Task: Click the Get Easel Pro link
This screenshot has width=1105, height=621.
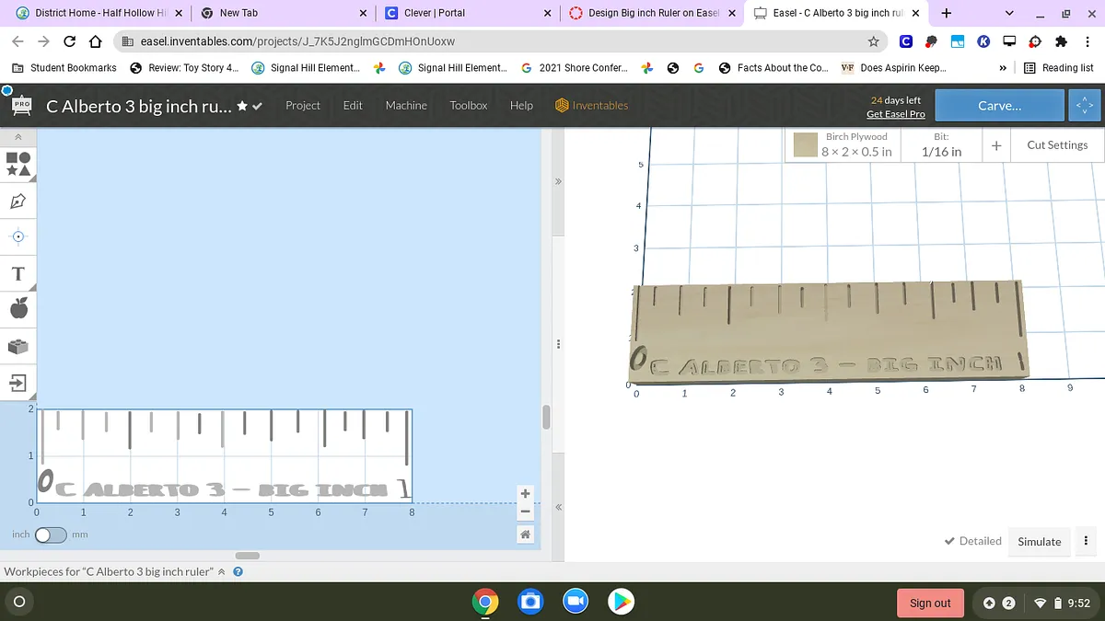Action: pos(895,114)
